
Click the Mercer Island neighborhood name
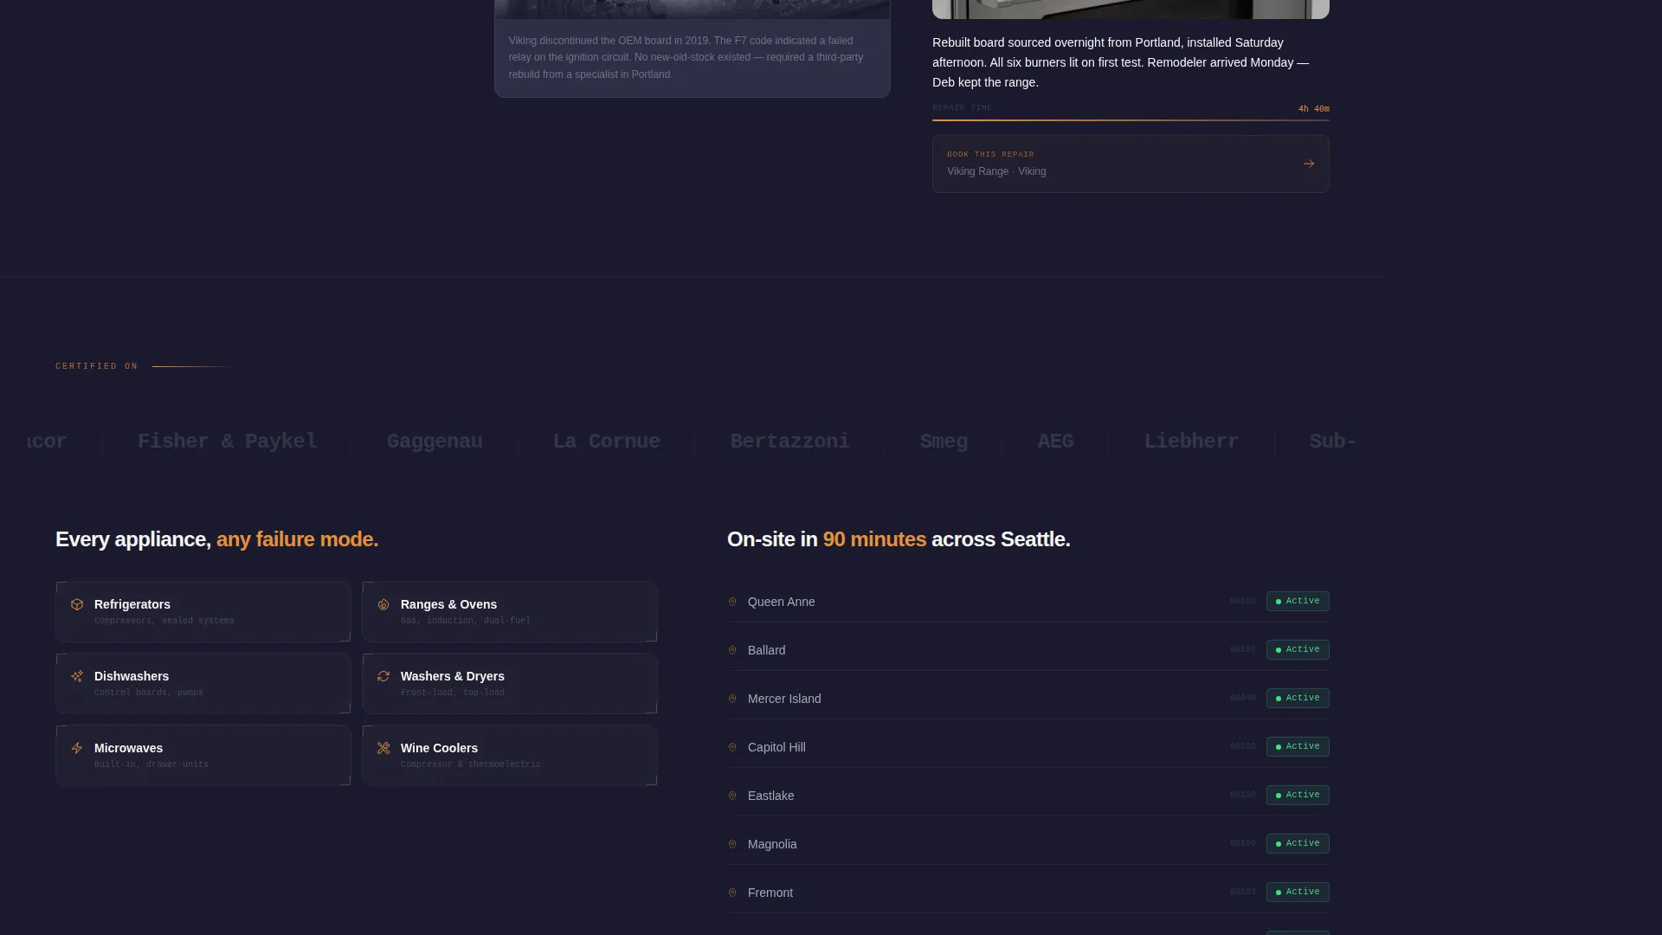point(784,699)
